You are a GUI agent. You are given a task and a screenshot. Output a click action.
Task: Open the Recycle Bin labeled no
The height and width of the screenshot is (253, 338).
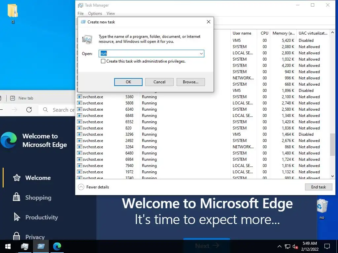(322, 209)
